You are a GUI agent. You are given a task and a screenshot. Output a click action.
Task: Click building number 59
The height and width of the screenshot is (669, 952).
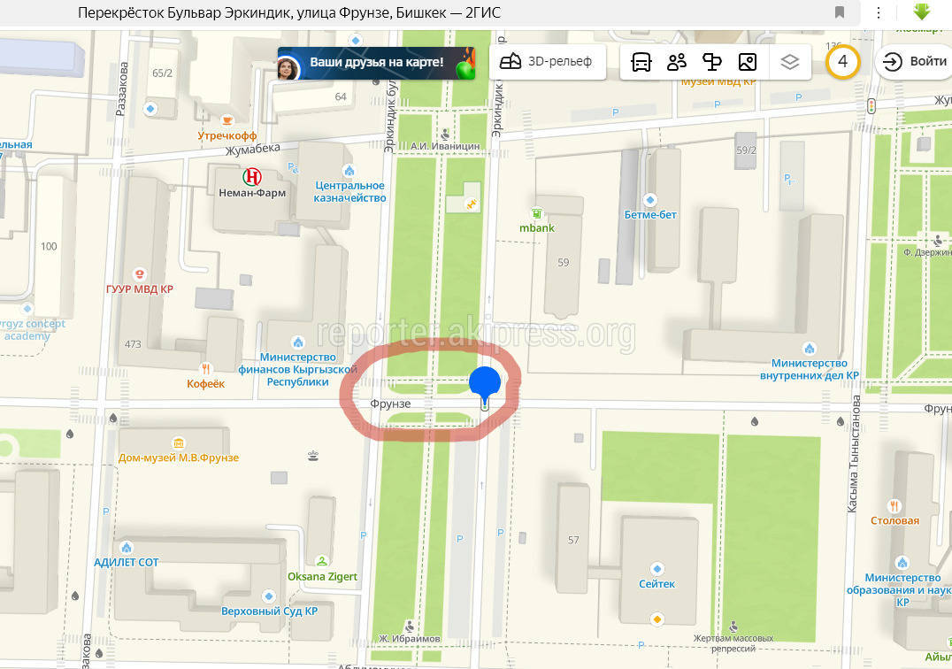(x=564, y=262)
